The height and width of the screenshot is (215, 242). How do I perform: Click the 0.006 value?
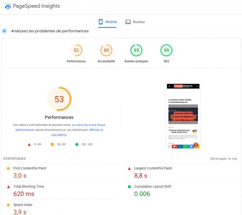click(142, 194)
